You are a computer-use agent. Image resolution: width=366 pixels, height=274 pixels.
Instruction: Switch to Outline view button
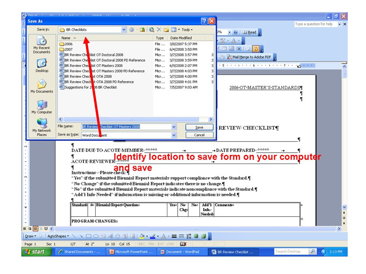pyautogui.click(x=41, y=229)
